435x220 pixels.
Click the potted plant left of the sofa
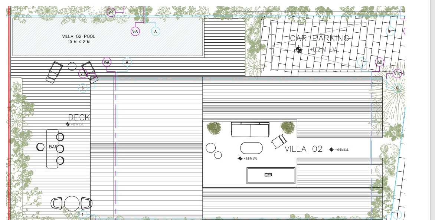tap(214, 128)
